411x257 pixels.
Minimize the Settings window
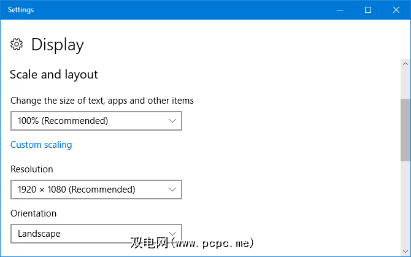(x=340, y=10)
